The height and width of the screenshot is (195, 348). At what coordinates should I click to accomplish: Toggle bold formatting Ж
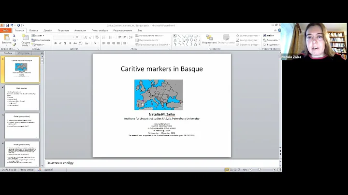point(56,43)
